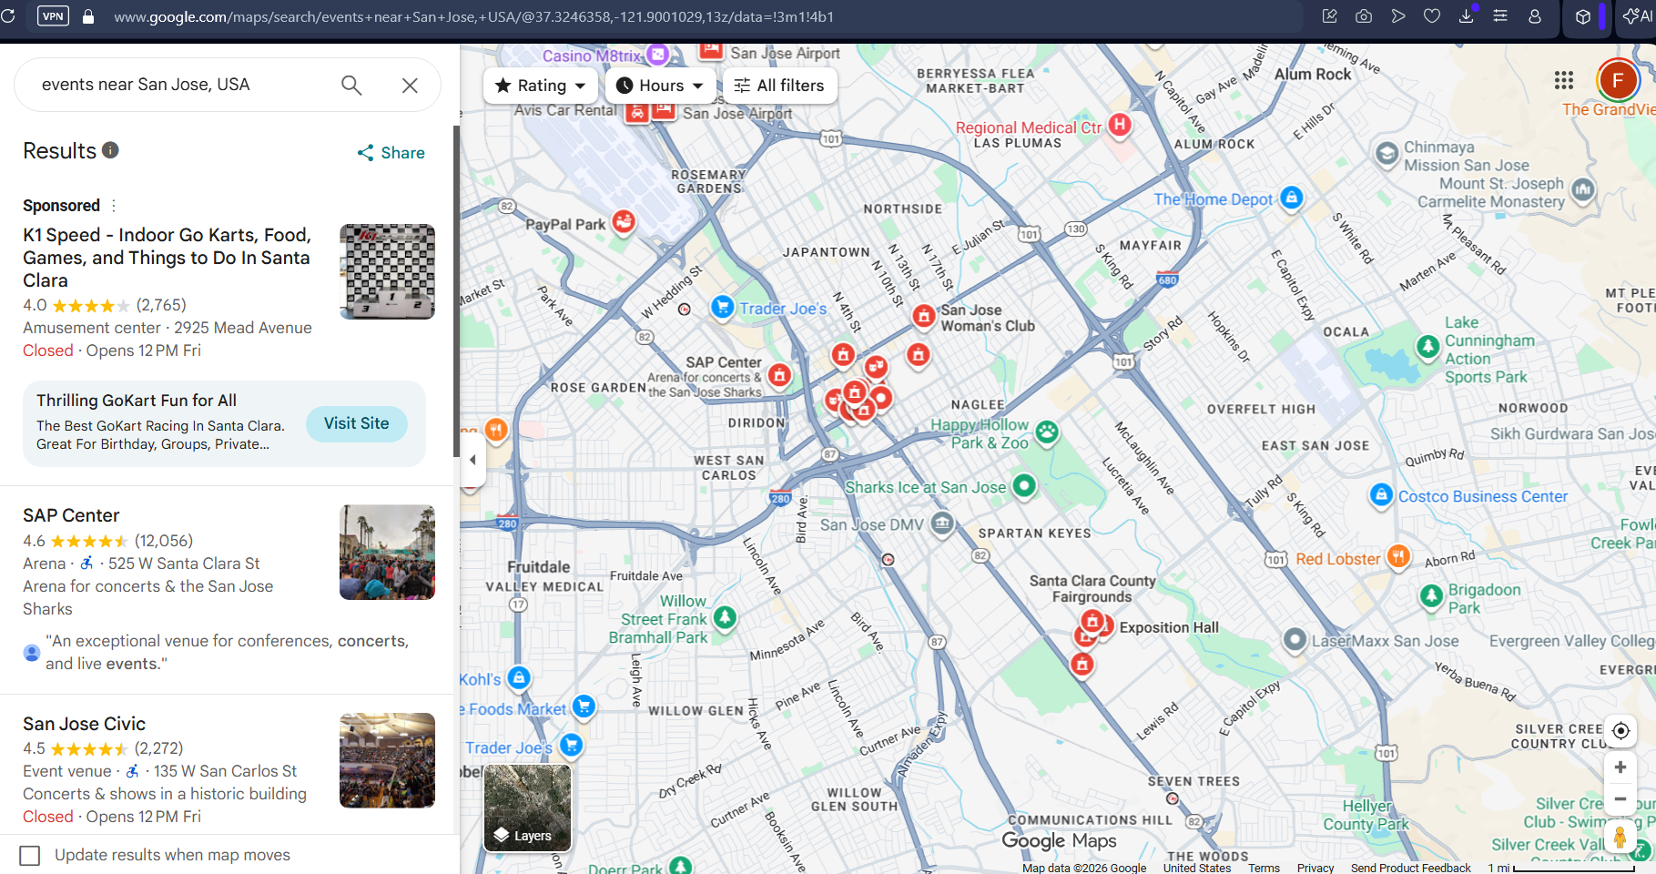Collapse the results side panel
This screenshot has width=1656, height=874.
point(473,461)
